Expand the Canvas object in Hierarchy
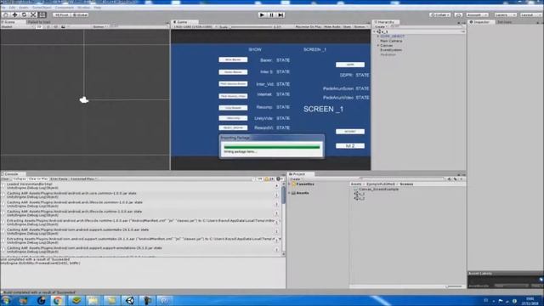This screenshot has width=544, height=306. tap(378, 45)
